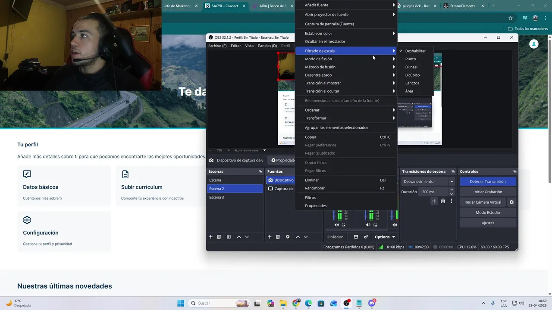Open the Chrome profile avatar icon
552x310 pixels.
coord(535,18)
